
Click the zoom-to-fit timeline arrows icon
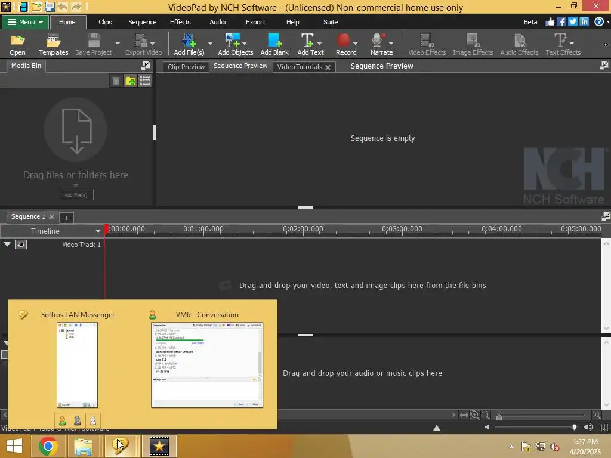point(464,415)
